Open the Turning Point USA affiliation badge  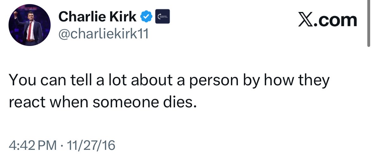[163, 16]
